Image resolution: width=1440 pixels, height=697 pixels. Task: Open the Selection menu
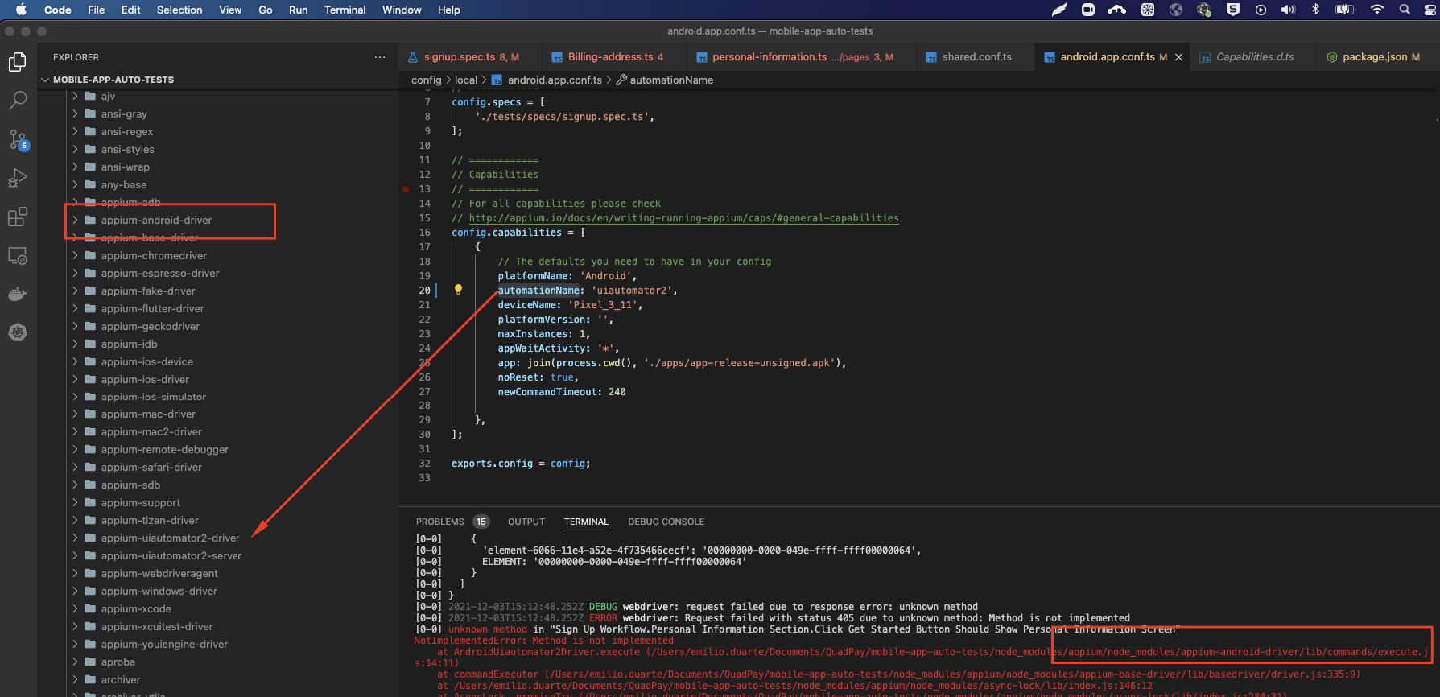pyautogui.click(x=179, y=10)
